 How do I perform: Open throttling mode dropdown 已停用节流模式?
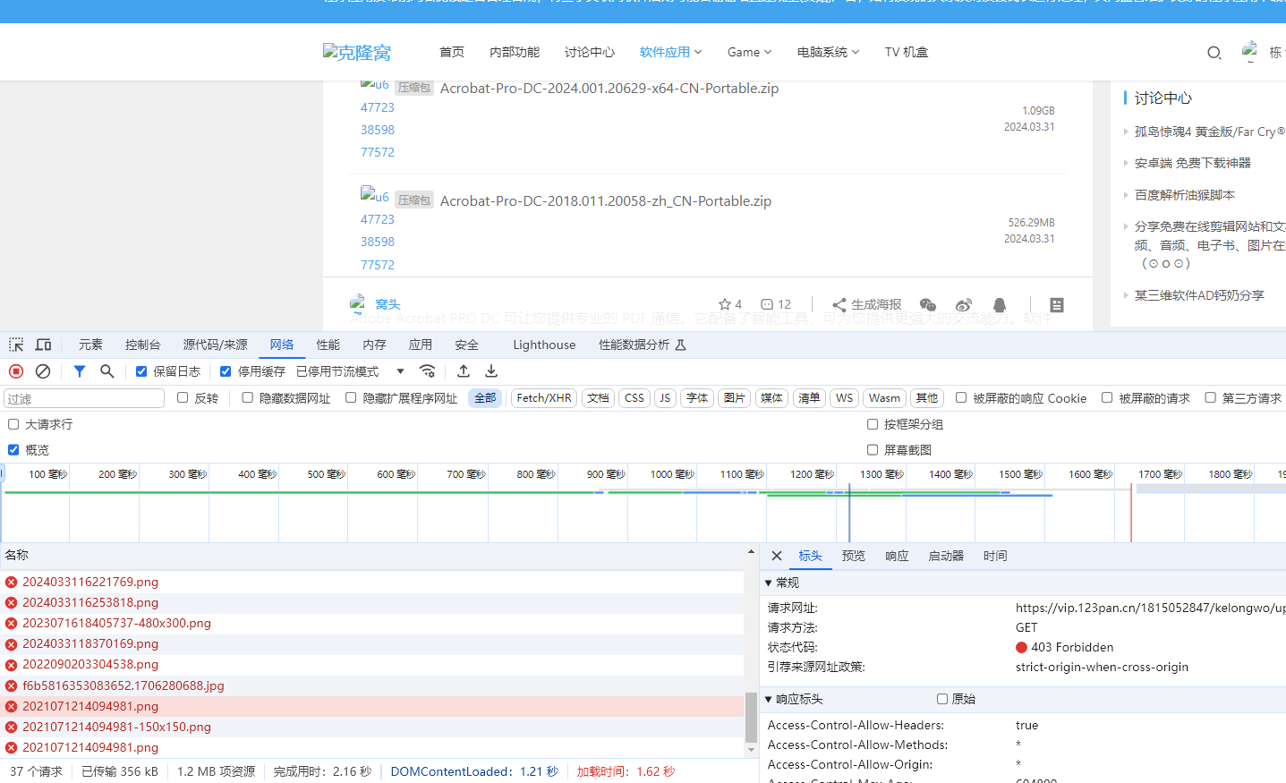pos(350,371)
